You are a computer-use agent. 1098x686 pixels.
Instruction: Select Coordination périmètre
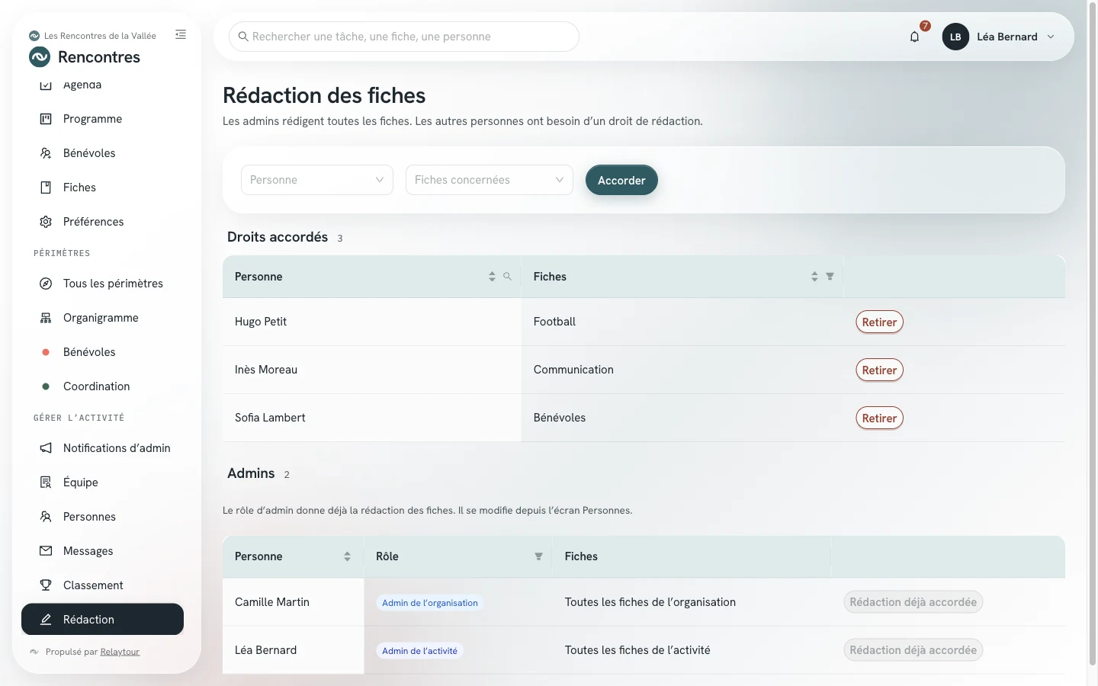(102, 386)
